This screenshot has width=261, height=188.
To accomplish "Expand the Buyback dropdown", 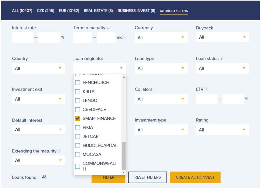I will [222, 37].
